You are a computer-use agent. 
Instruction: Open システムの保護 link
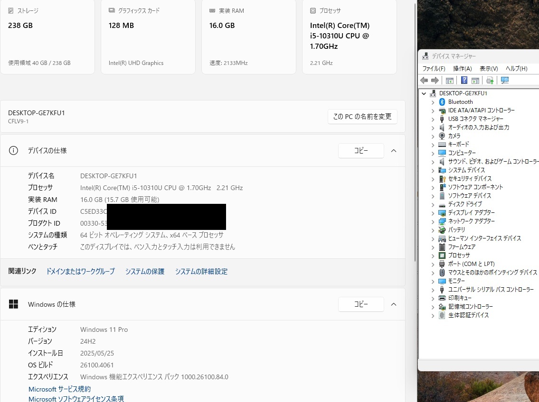point(145,271)
